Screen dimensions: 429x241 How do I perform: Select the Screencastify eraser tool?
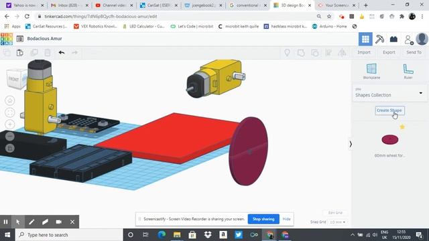[x=45, y=222]
